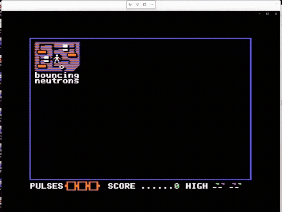
Task: Click the score value dots display
Action: pyautogui.click(x=160, y=186)
